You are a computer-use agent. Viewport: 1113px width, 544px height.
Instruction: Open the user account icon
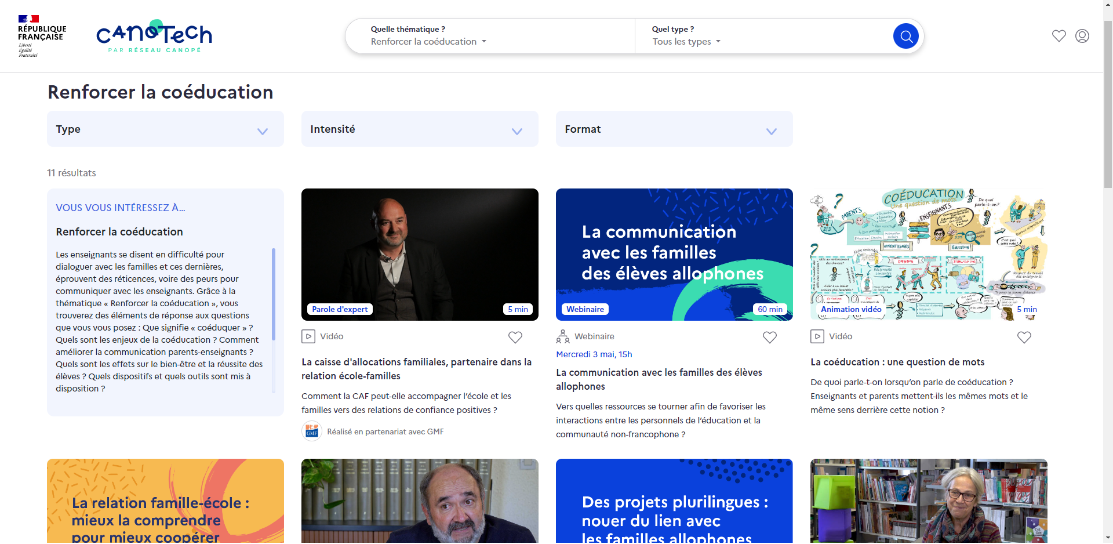[x=1082, y=35]
